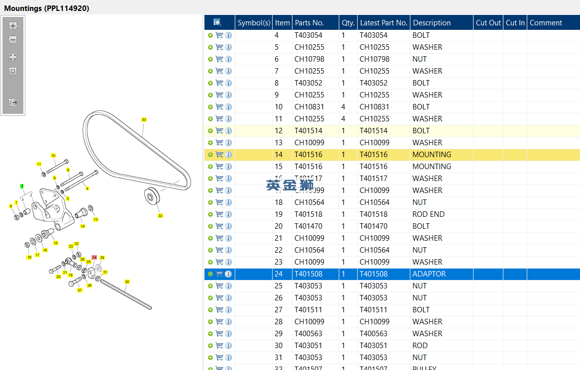The height and width of the screenshot is (370, 580).
Task: Add item 19 ROD END to cart
Action: point(219,214)
